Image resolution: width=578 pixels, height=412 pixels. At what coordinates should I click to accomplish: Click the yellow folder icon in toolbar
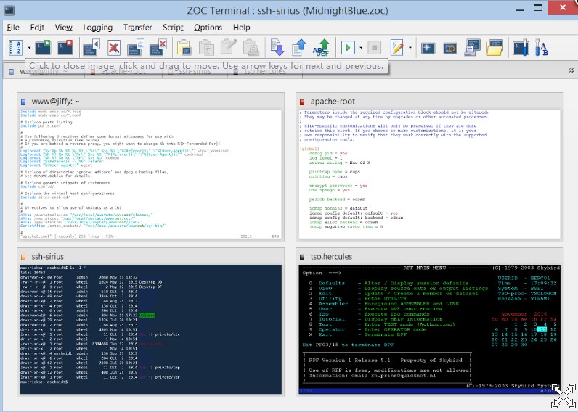tap(494, 48)
